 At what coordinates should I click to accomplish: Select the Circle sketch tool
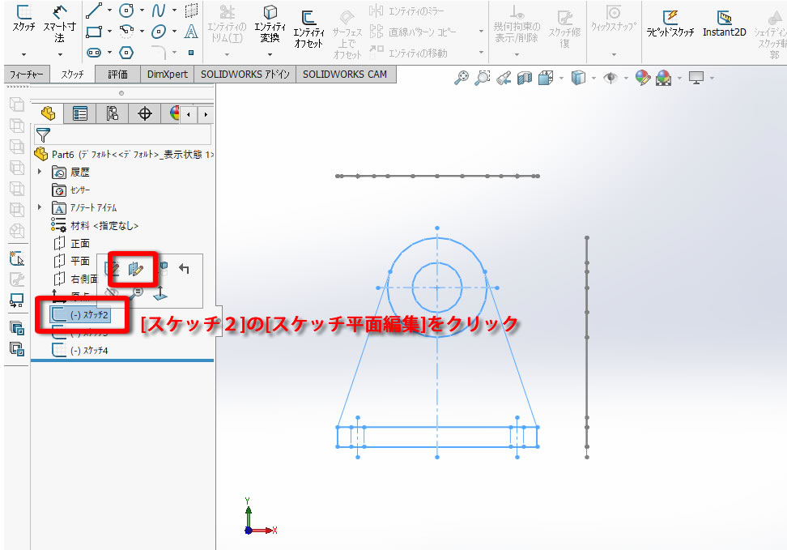coord(126,10)
